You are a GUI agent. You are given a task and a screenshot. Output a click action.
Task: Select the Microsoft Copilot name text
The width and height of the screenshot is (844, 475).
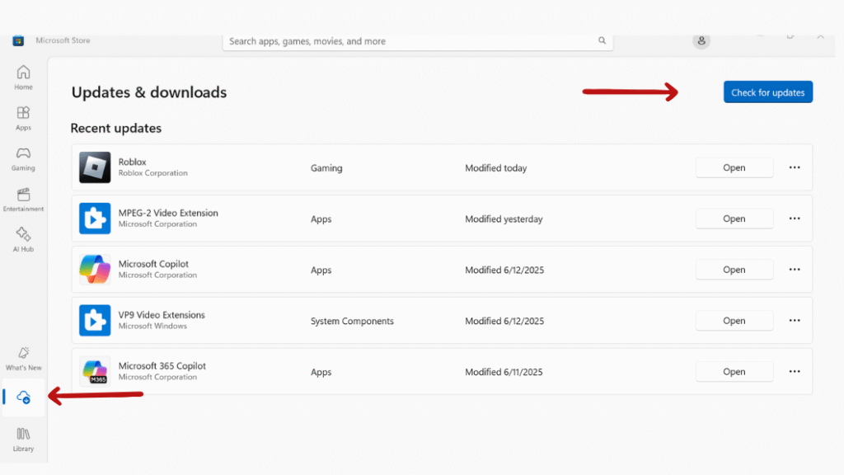[153, 263]
